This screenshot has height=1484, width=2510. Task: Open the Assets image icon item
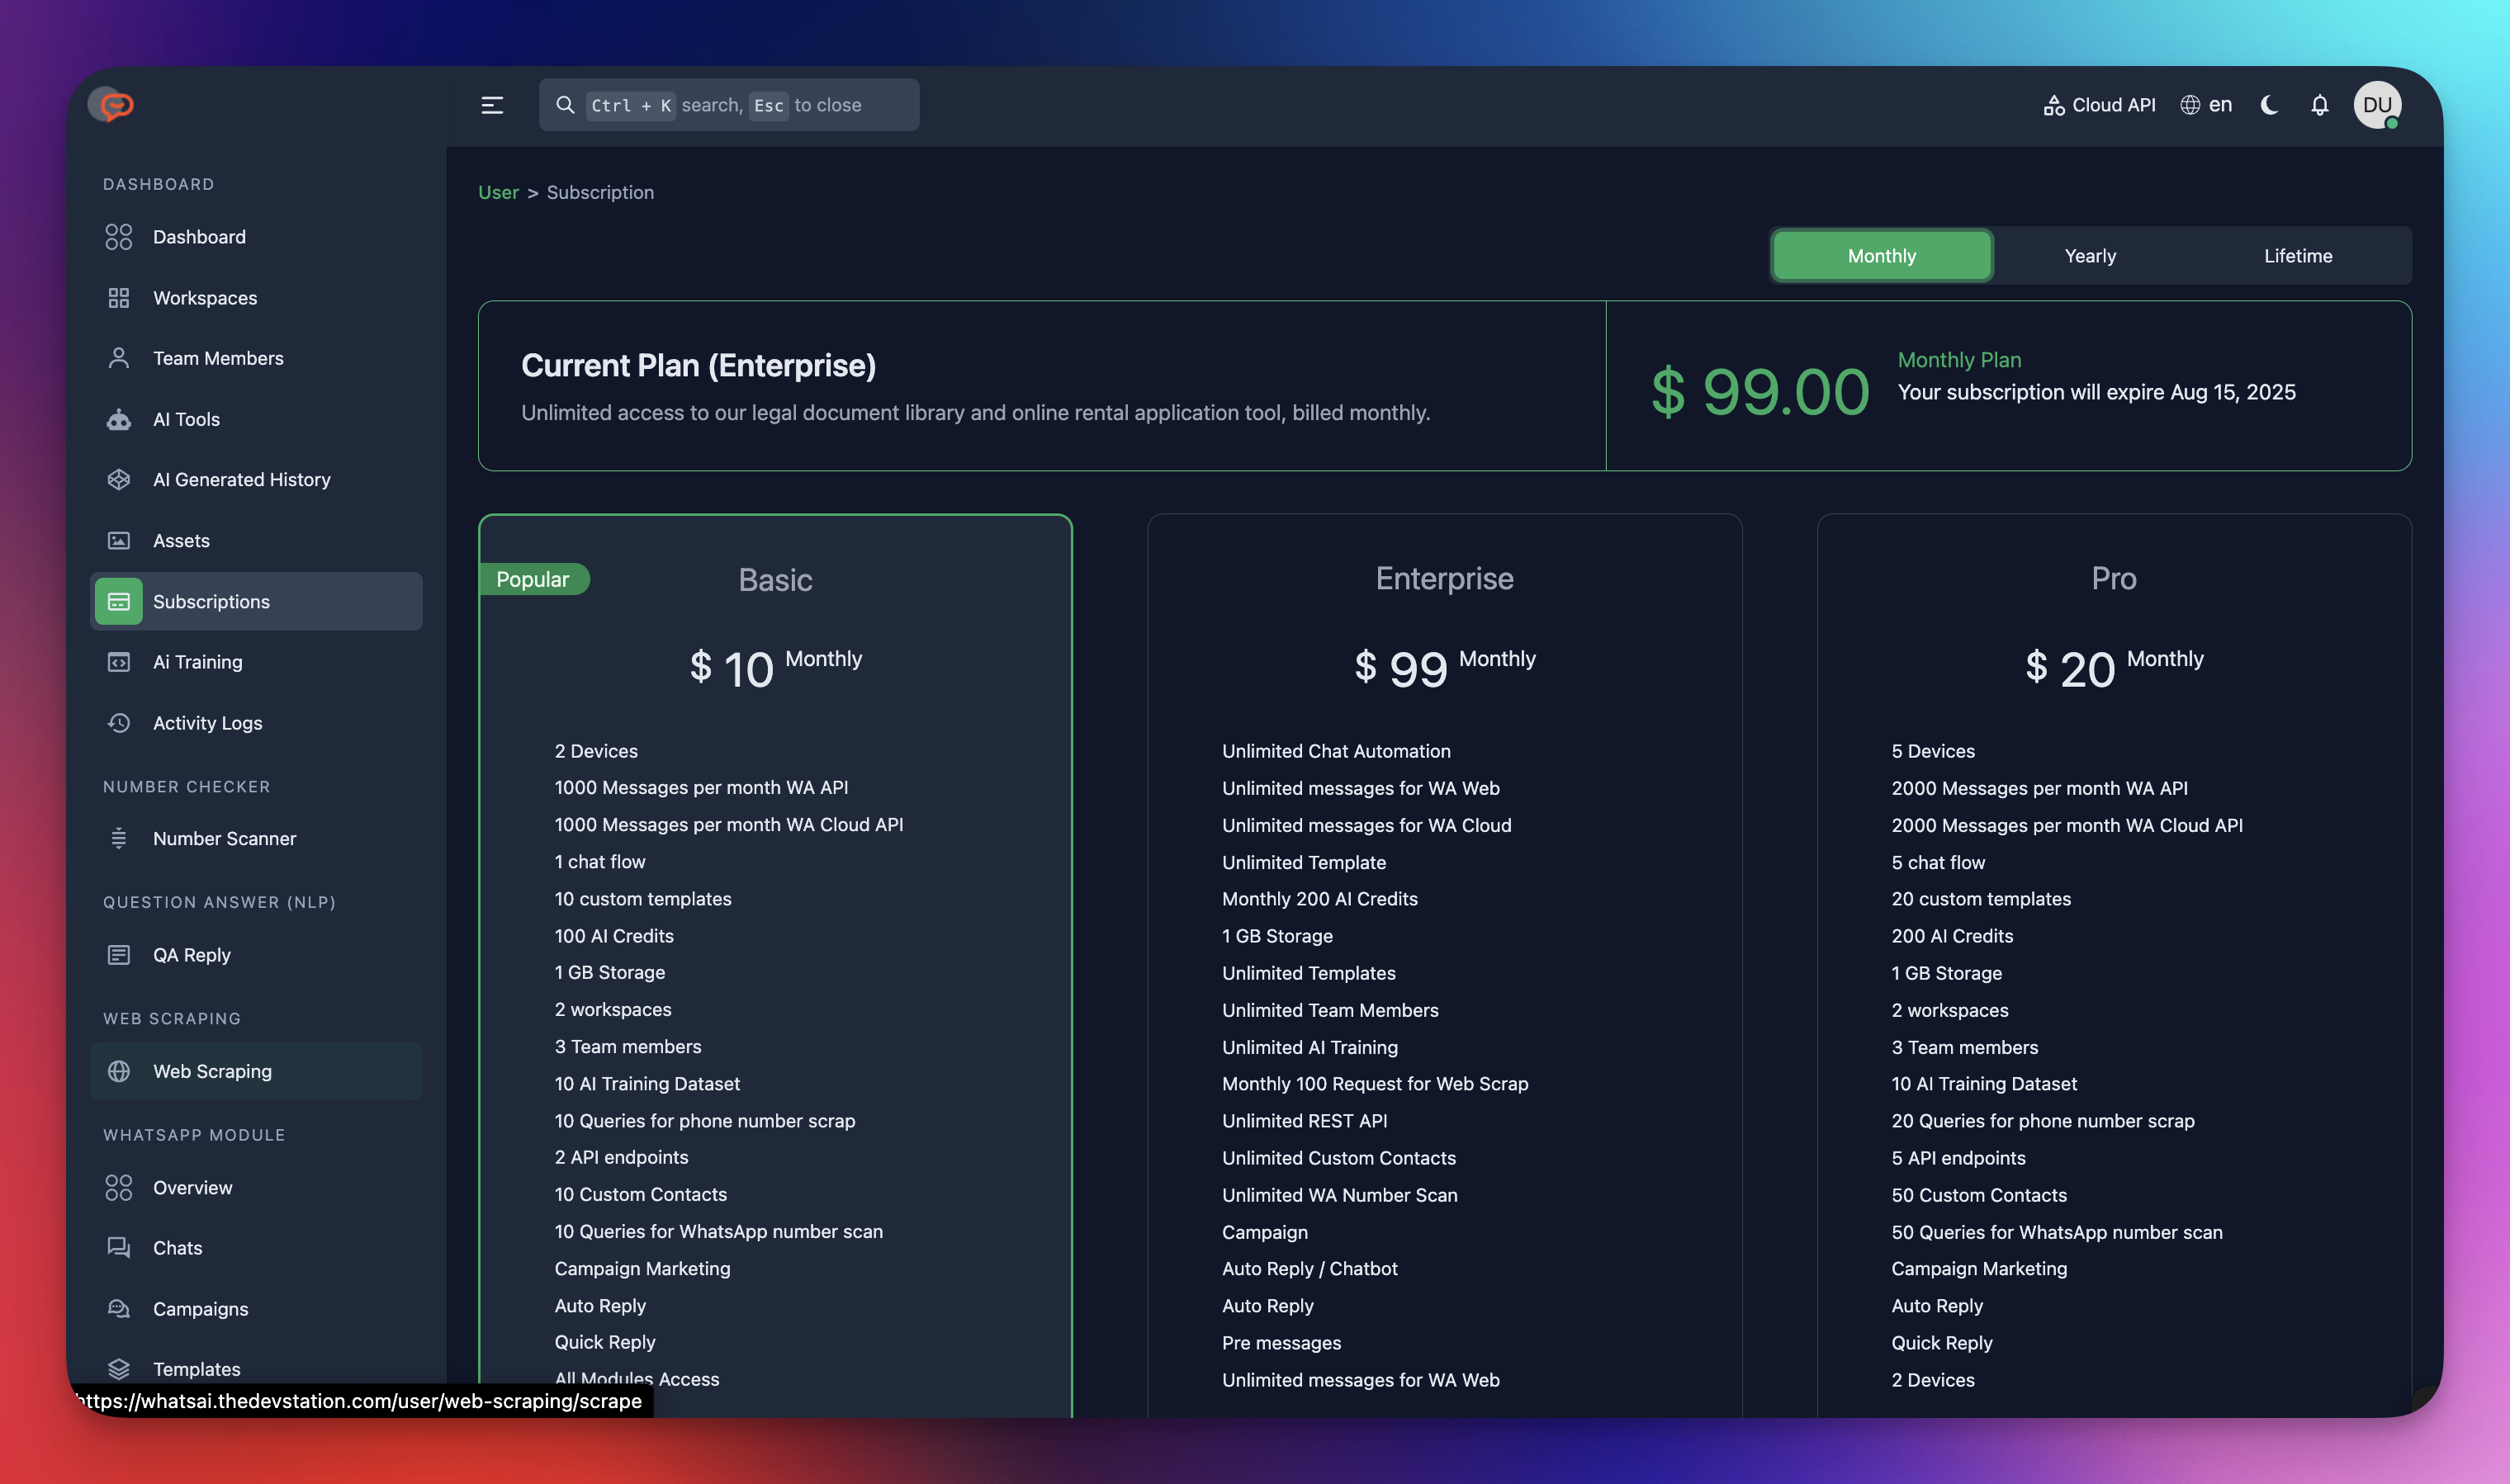coord(181,541)
